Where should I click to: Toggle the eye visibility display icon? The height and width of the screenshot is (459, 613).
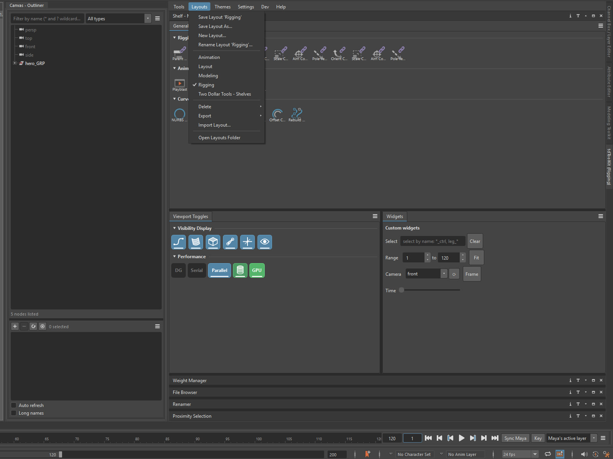(265, 242)
